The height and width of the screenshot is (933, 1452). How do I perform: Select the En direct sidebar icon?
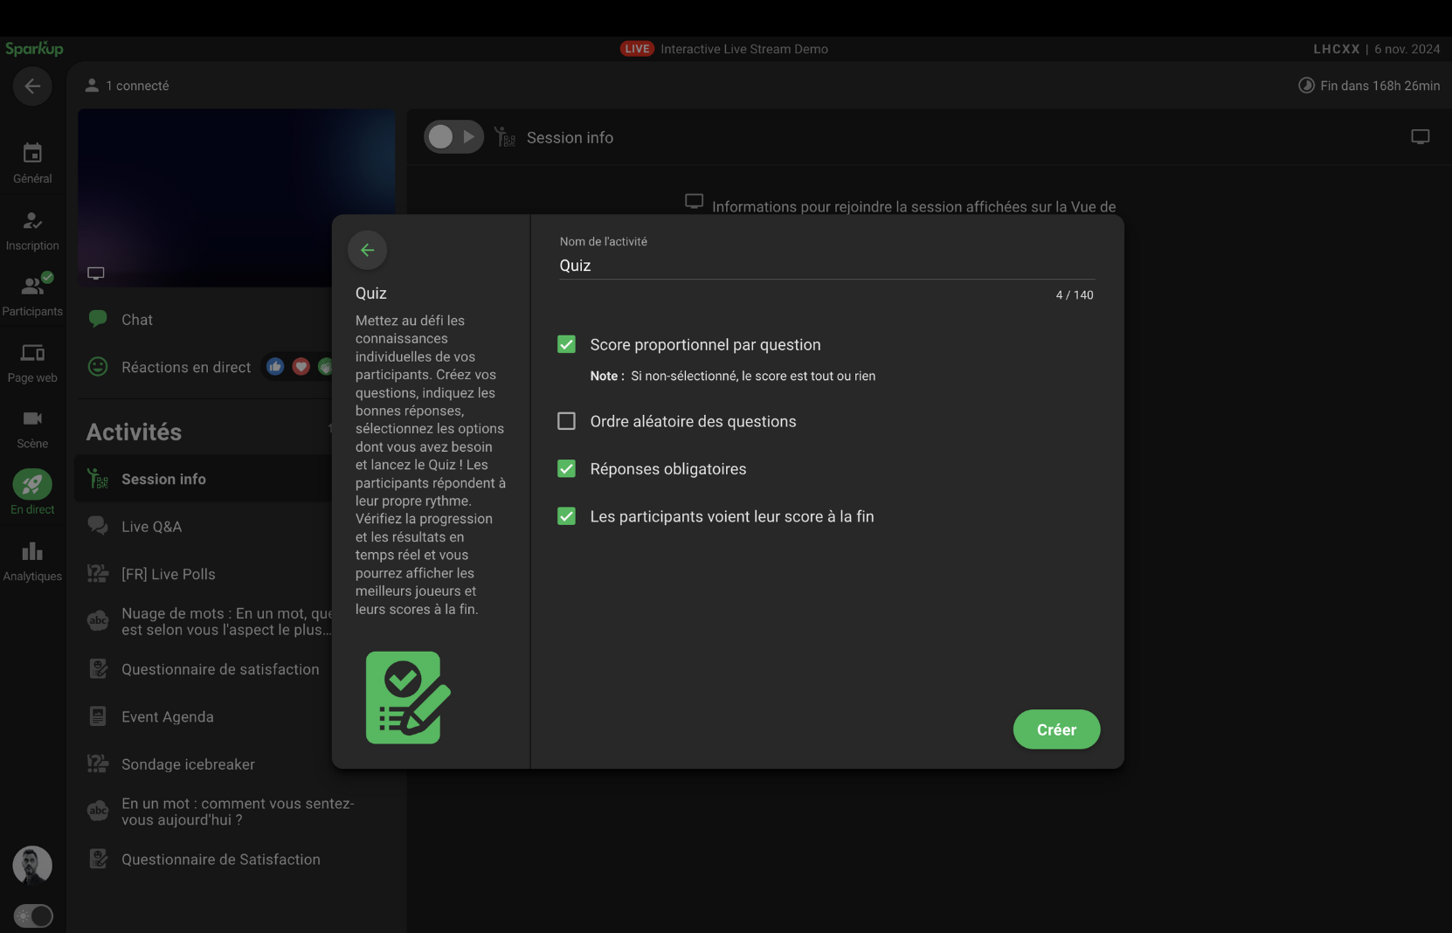point(32,492)
